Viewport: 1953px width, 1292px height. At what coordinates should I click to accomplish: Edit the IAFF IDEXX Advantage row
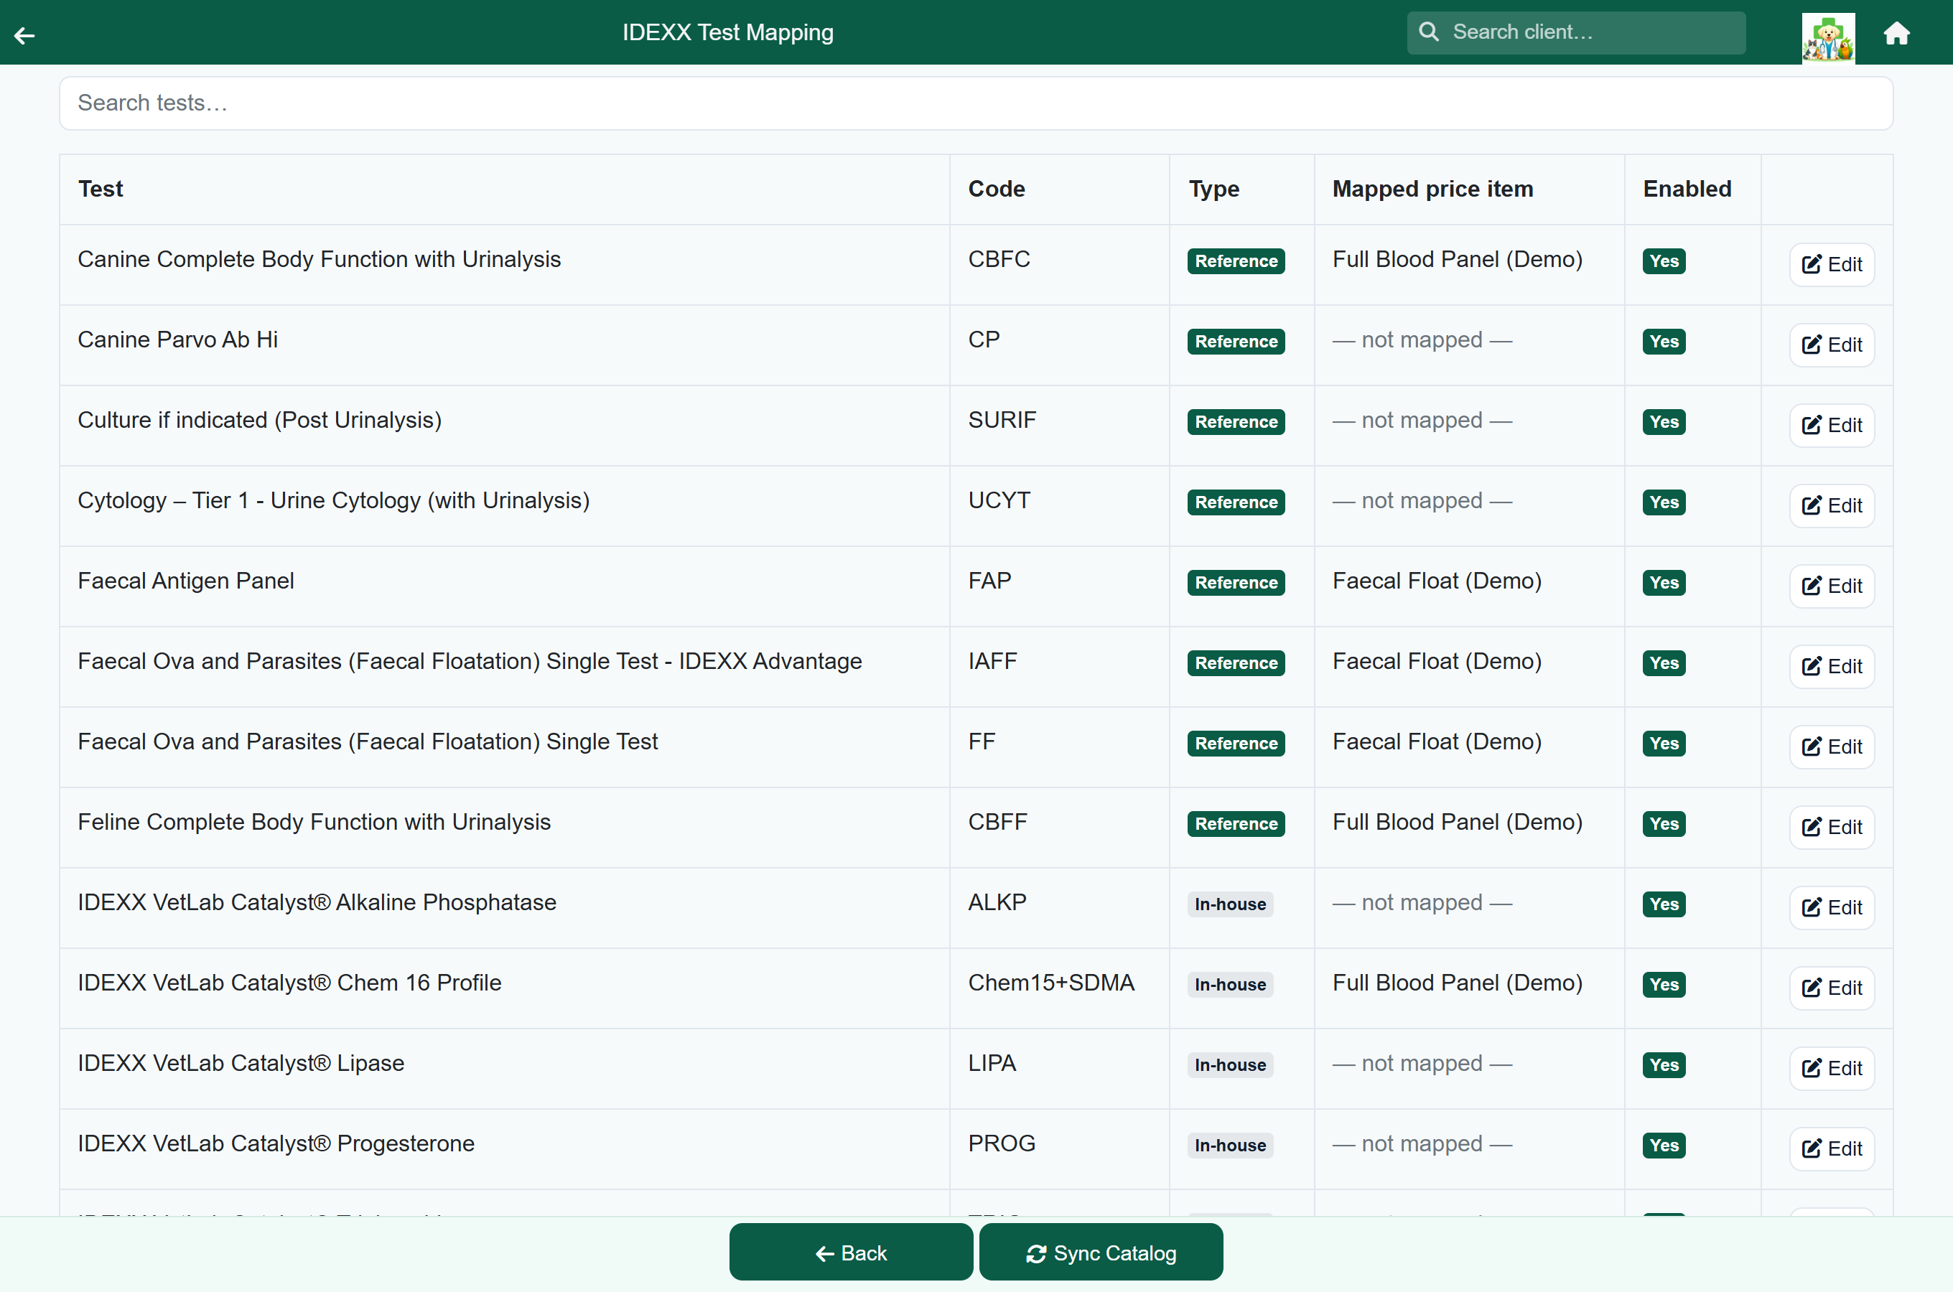tap(1832, 667)
